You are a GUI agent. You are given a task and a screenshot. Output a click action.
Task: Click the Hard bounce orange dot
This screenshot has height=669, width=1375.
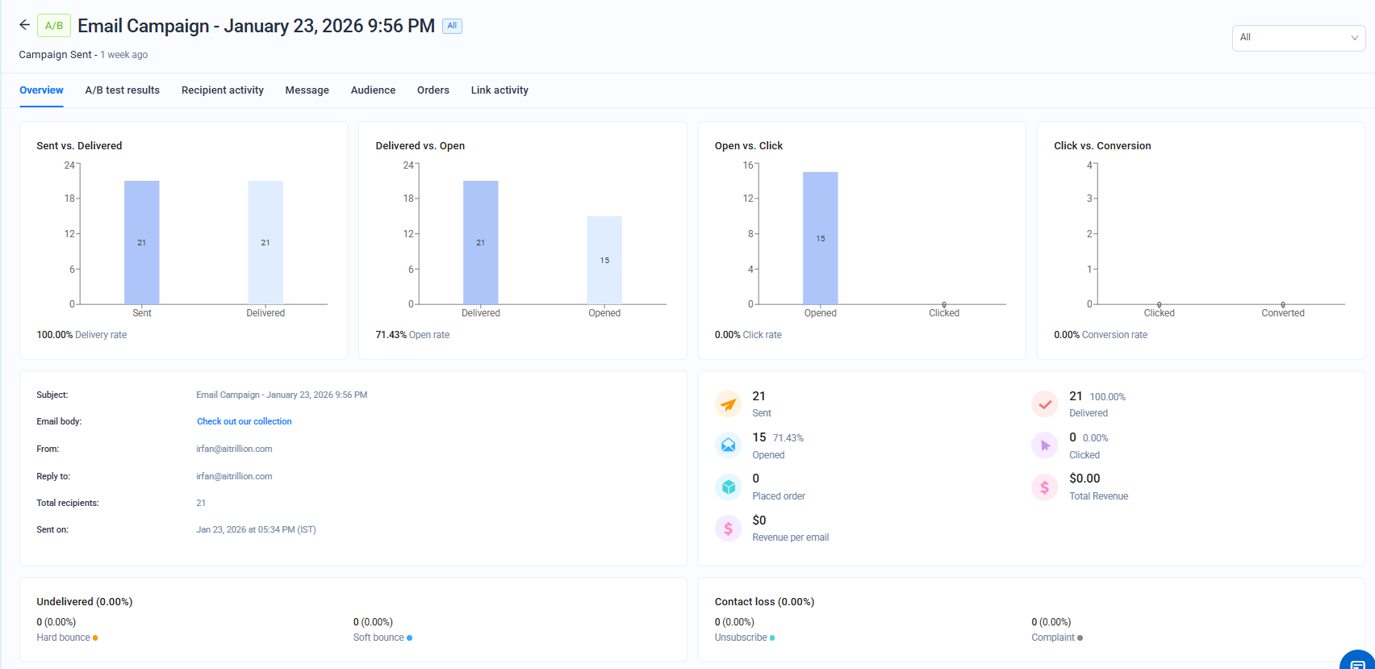(x=95, y=638)
